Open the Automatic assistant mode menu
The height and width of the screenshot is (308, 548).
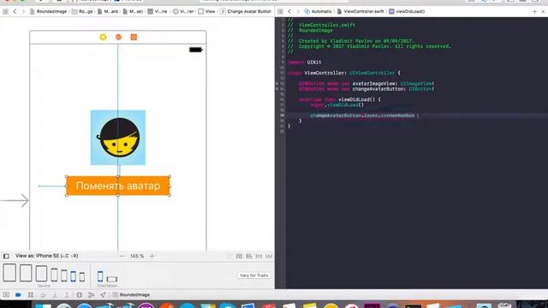click(x=318, y=11)
